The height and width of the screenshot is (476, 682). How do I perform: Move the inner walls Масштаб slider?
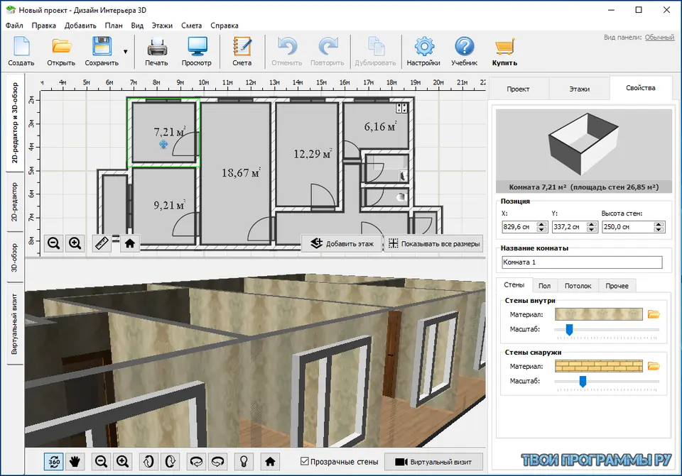coord(569,330)
